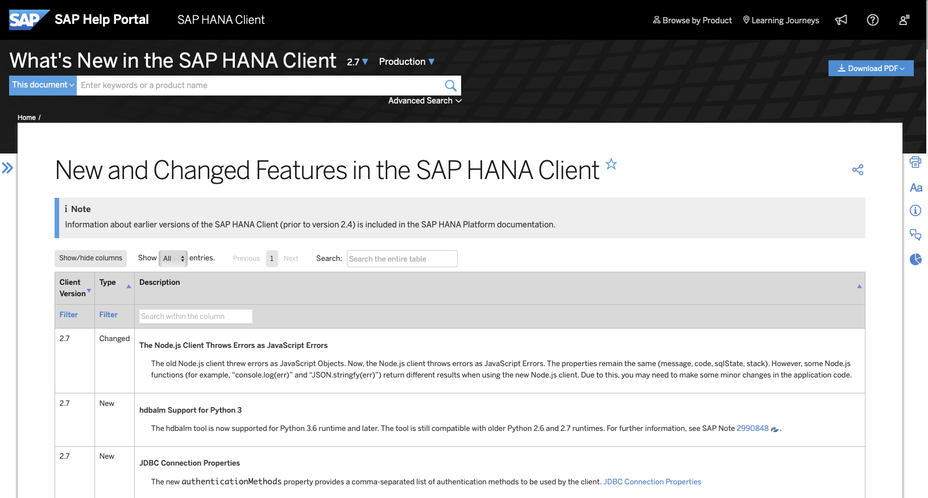Image resolution: width=928 pixels, height=498 pixels.
Task: Expand the Advanced Search options
Action: coord(425,101)
